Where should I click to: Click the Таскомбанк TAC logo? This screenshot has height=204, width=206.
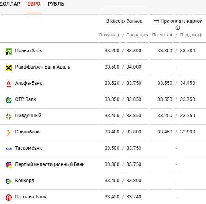9,149
